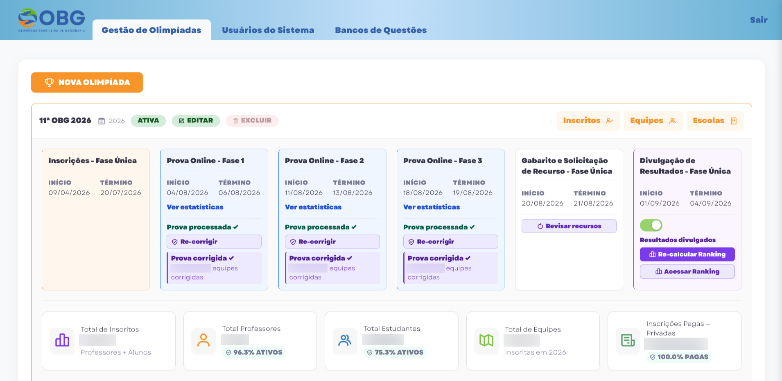
Task: Click the map icon in Total de Equipes
Action: (486, 340)
